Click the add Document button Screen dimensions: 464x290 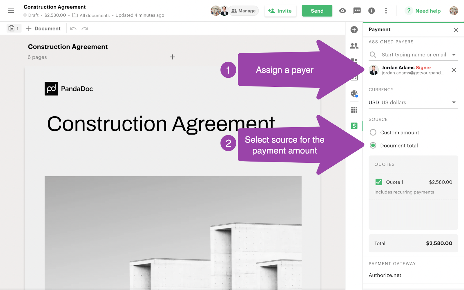tap(43, 28)
